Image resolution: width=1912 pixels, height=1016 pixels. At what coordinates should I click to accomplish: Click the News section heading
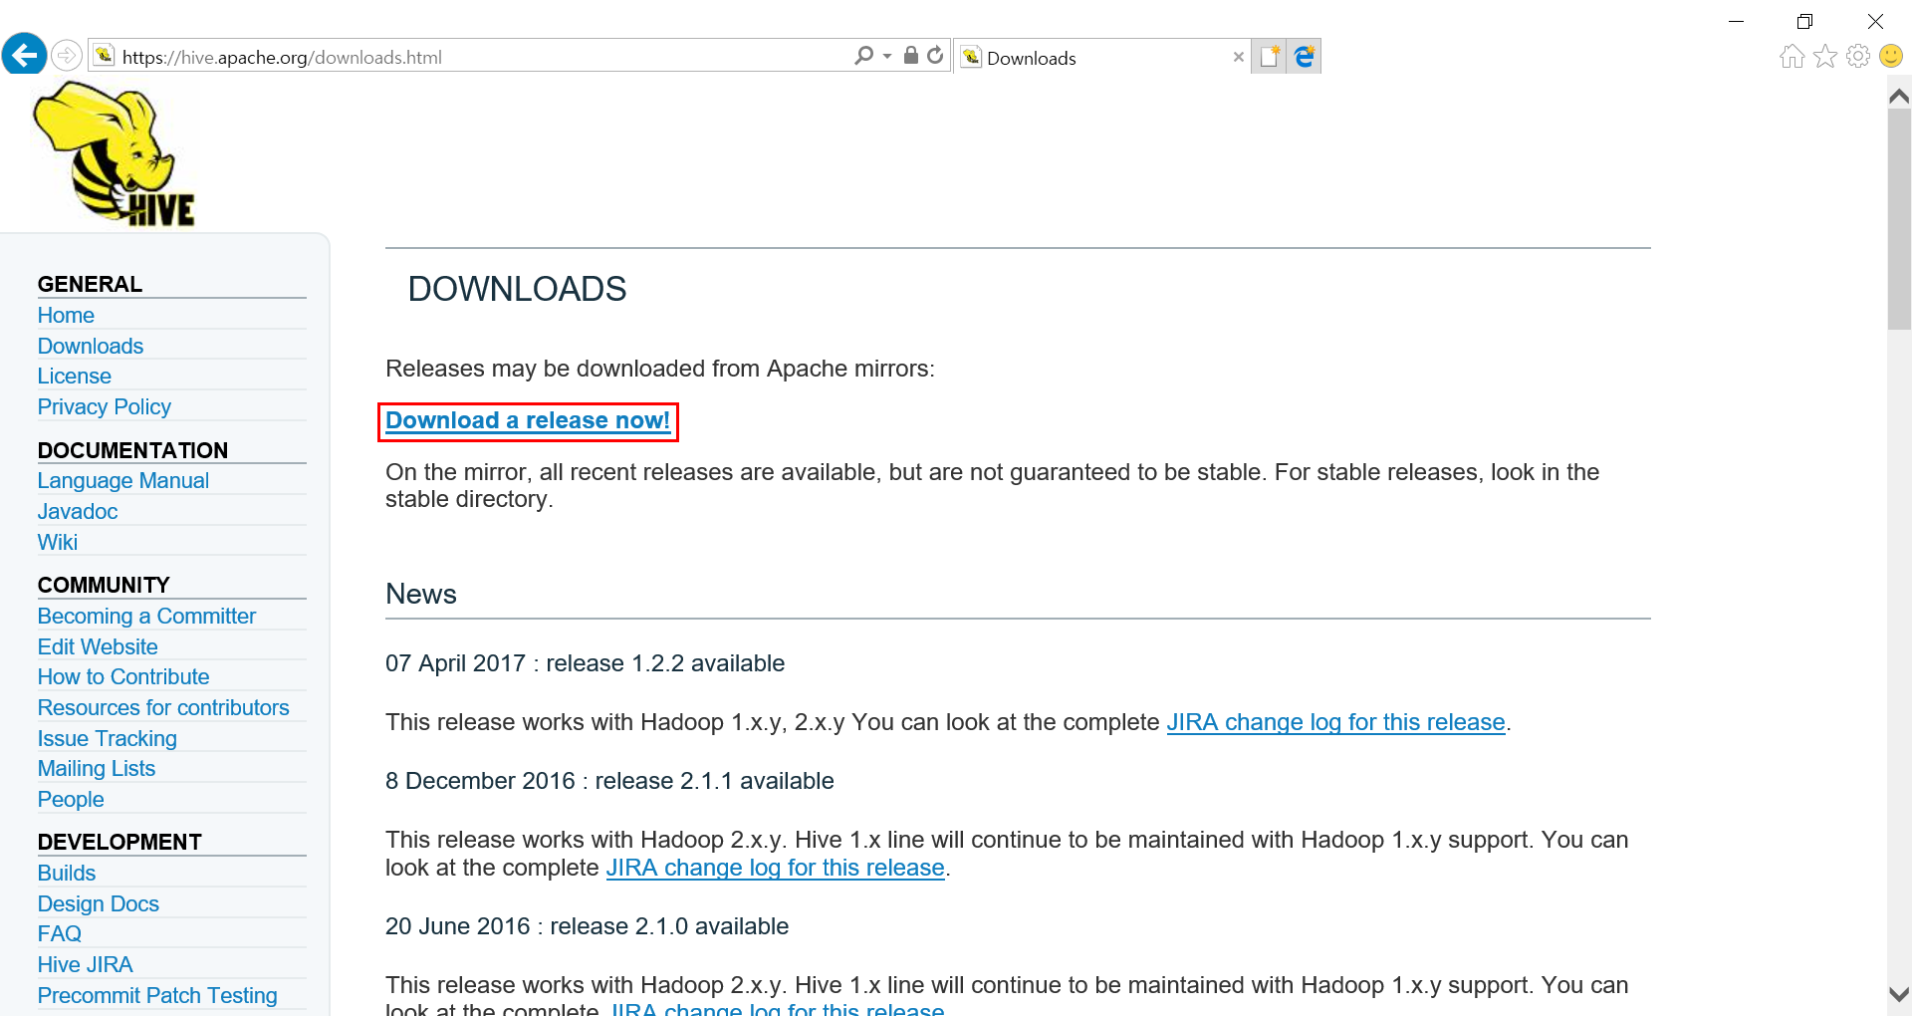point(421,595)
